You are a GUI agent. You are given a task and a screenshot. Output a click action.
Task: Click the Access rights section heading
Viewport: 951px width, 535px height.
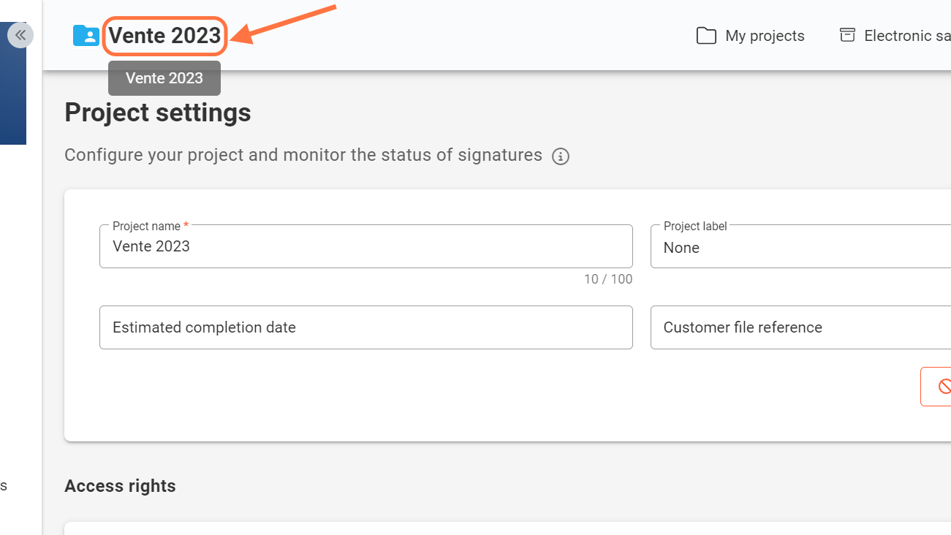tap(120, 486)
